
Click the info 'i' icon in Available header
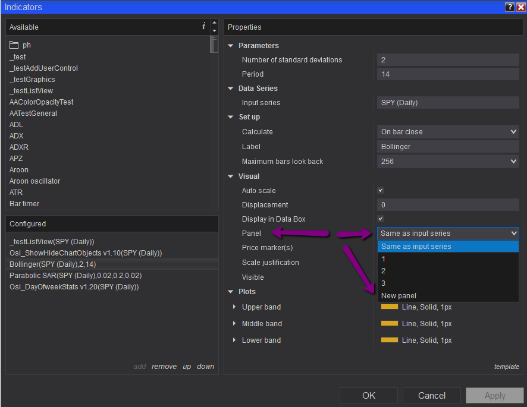203,27
